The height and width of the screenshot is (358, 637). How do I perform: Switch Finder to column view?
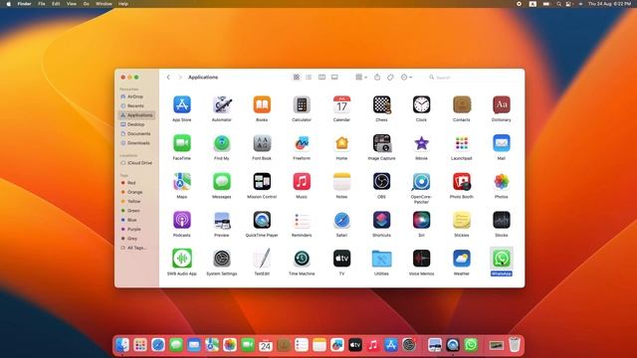(321, 78)
